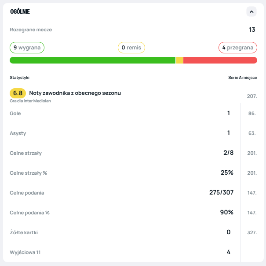The width and height of the screenshot is (266, 266).
Task: Click the 6.8 player rating badge
Action: coord(18,93)
